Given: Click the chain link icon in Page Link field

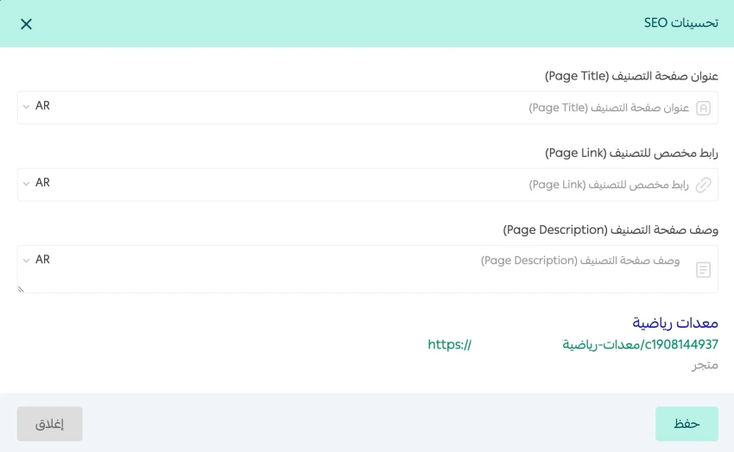Looking at the screenshot, I should click(703, 185).
